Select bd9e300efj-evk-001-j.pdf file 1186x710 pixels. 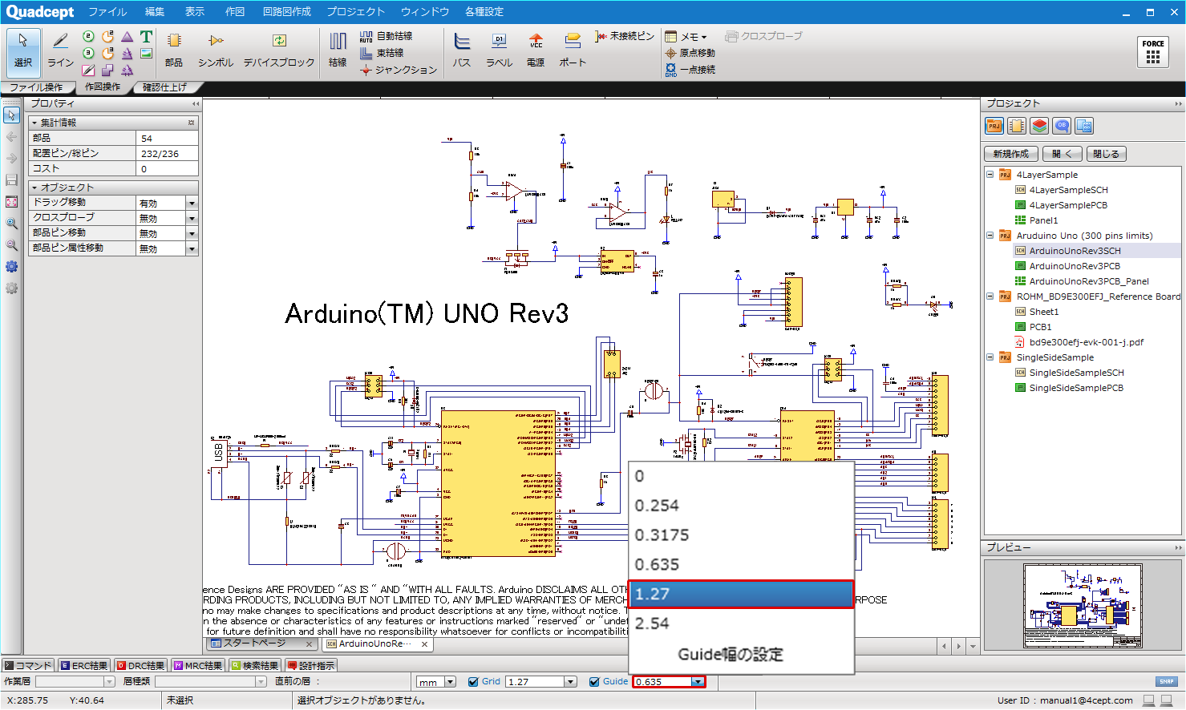[x=1086, y=342]
